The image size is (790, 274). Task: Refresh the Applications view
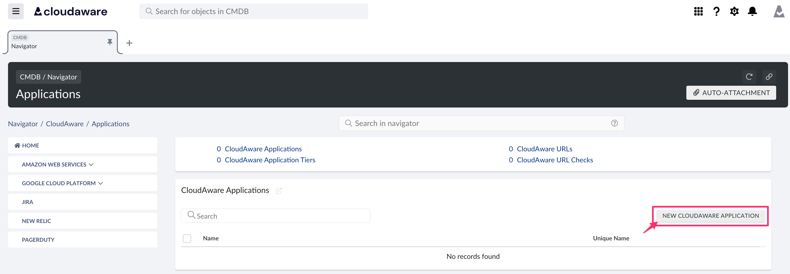[x=749, y=77]
